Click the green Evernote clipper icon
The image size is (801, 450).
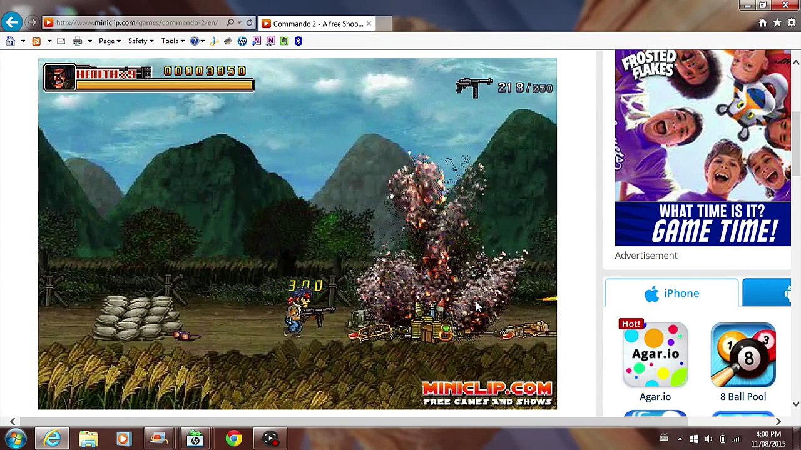click(x=284, y=41)
